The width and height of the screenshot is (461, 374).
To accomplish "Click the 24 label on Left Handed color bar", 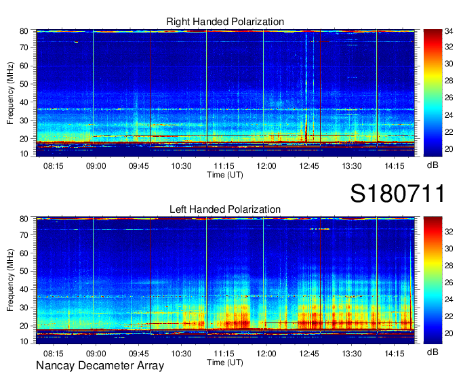I will point(449,299).
